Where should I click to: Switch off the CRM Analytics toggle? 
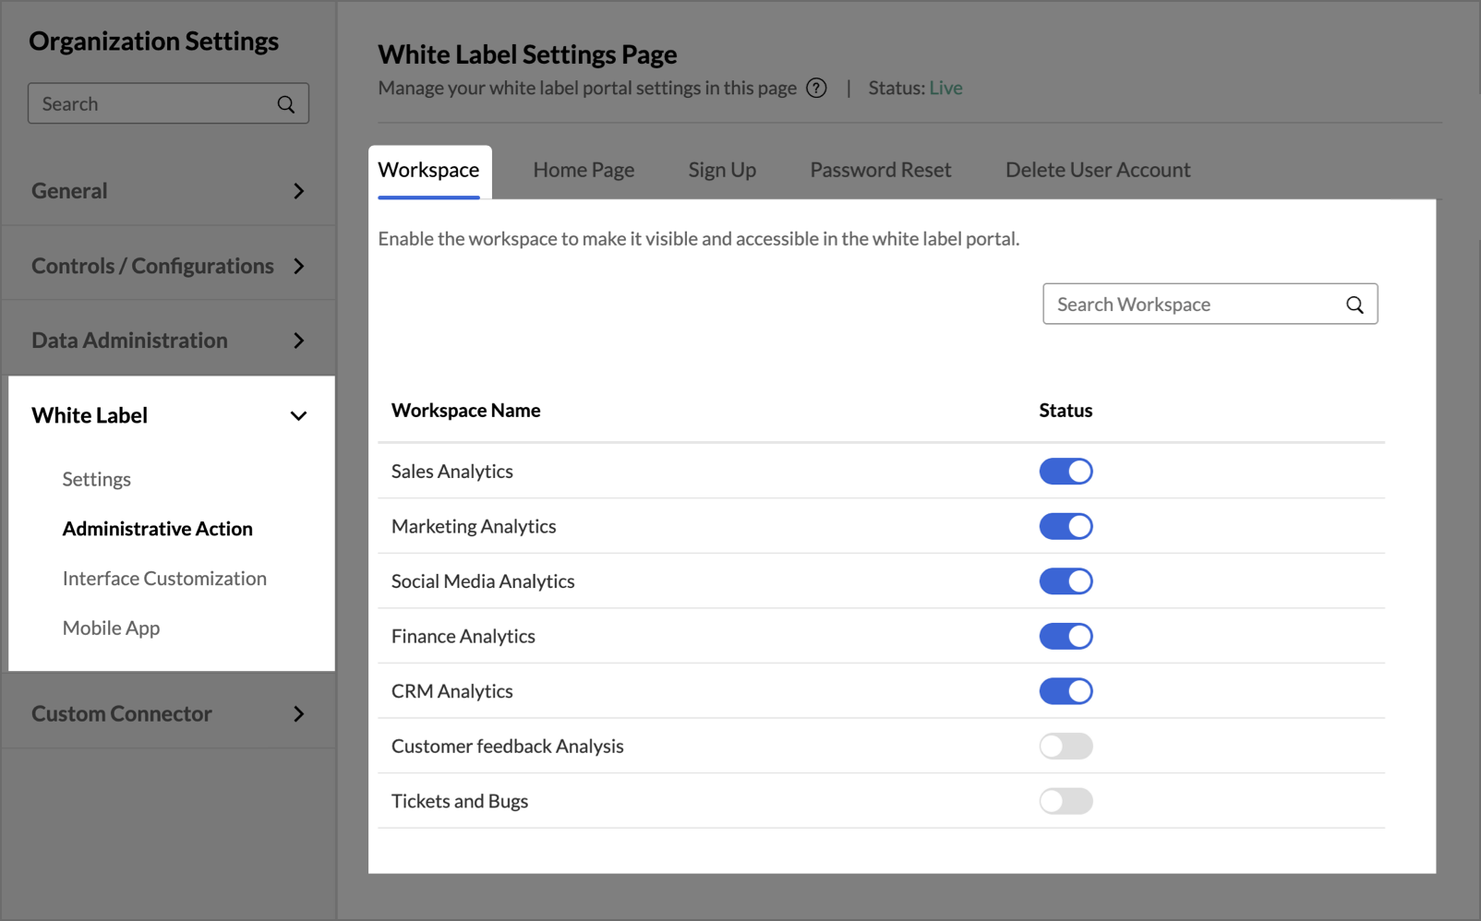pyautogui.click(x=1066, y=691)
